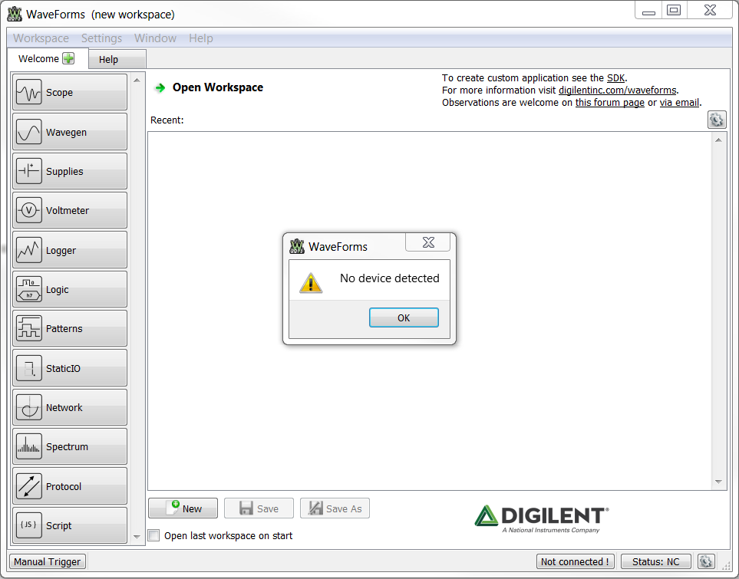Start the Logger instrument
Screen dimensions: 739x579
click(x=70, y=250)
